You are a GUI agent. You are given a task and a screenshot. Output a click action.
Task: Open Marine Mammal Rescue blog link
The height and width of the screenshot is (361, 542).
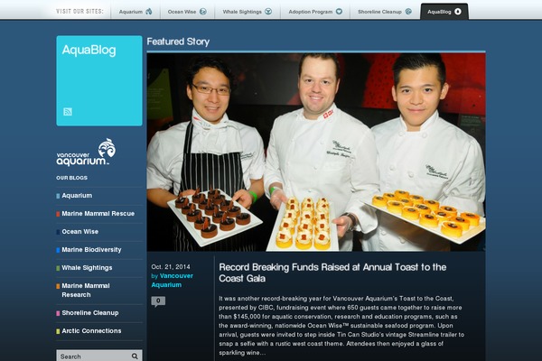98,214
